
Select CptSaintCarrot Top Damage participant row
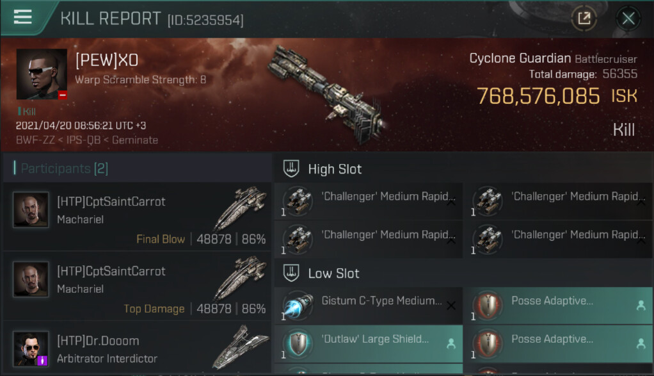(x=137, y=286)
